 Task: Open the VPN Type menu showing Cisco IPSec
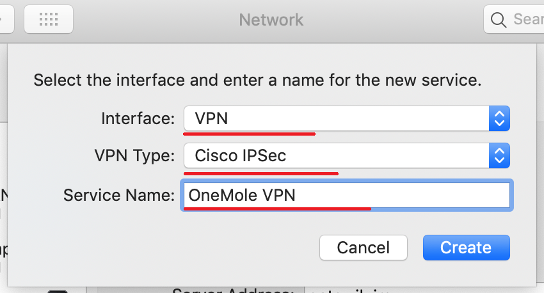point(347,155)
